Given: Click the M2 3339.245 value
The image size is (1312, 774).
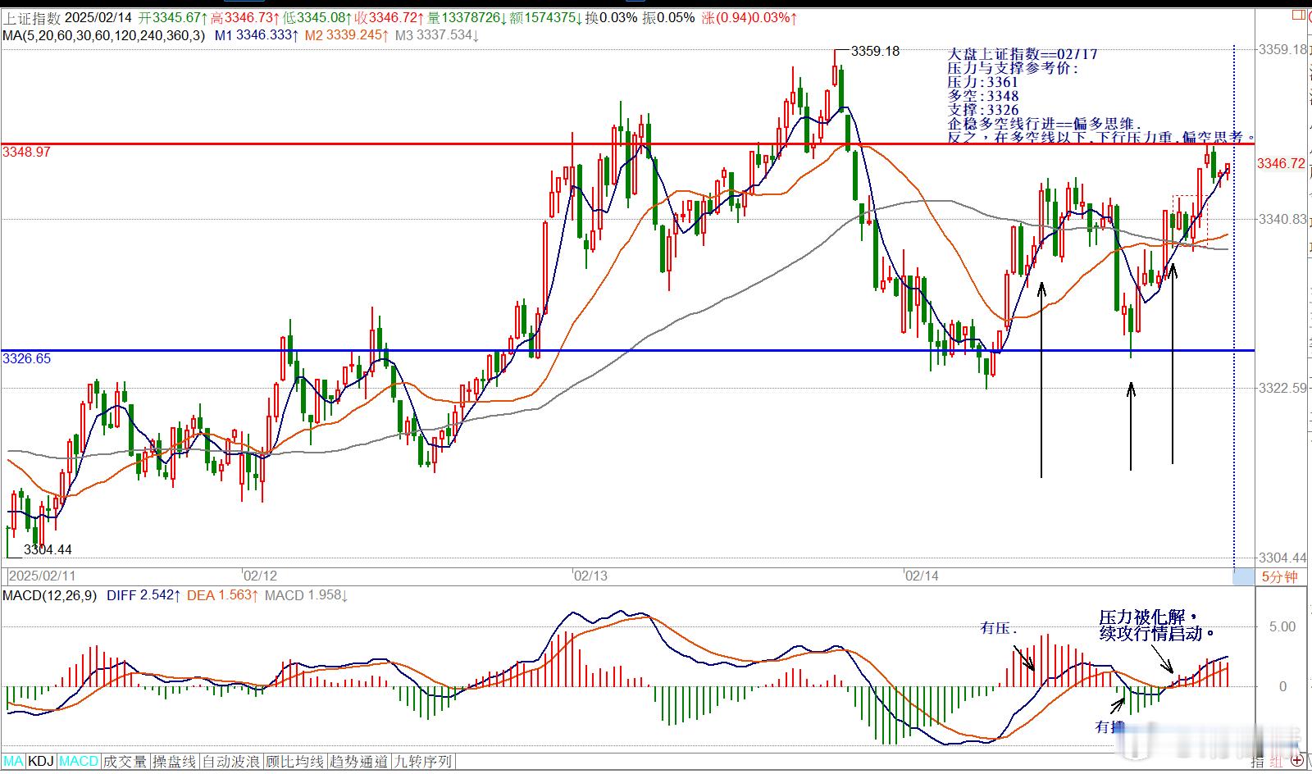Looking at the screenshot, I should click(345, 35).
